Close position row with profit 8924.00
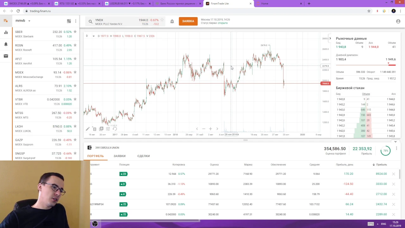 click(x=394, y=174)
